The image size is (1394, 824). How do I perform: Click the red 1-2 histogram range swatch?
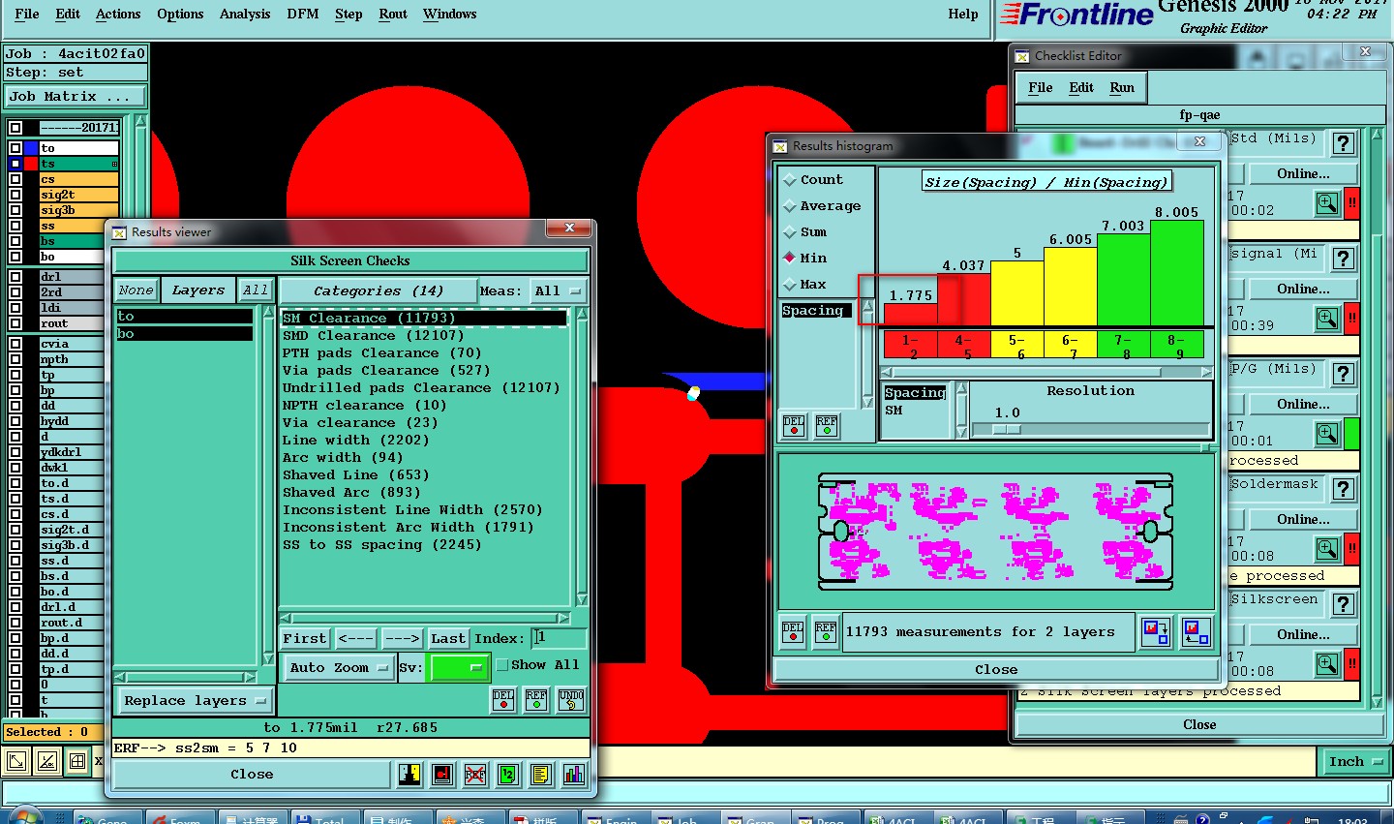click(x=910, y=345)
